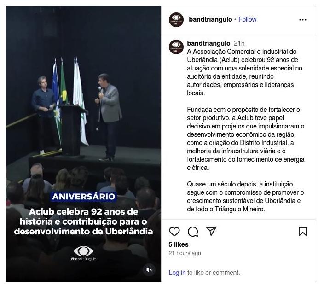Click bandtriangulo header profile picture
Viewport: 324px width, 291px height.
coord(176,20)
